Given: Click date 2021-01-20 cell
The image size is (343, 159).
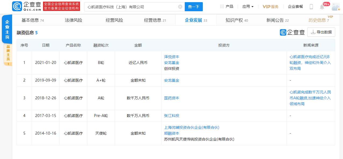Looking at the screenshot, I should (46, 63).
